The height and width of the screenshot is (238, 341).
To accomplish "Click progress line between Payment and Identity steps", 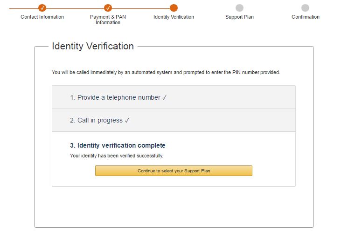I will [x=141, y=8].
